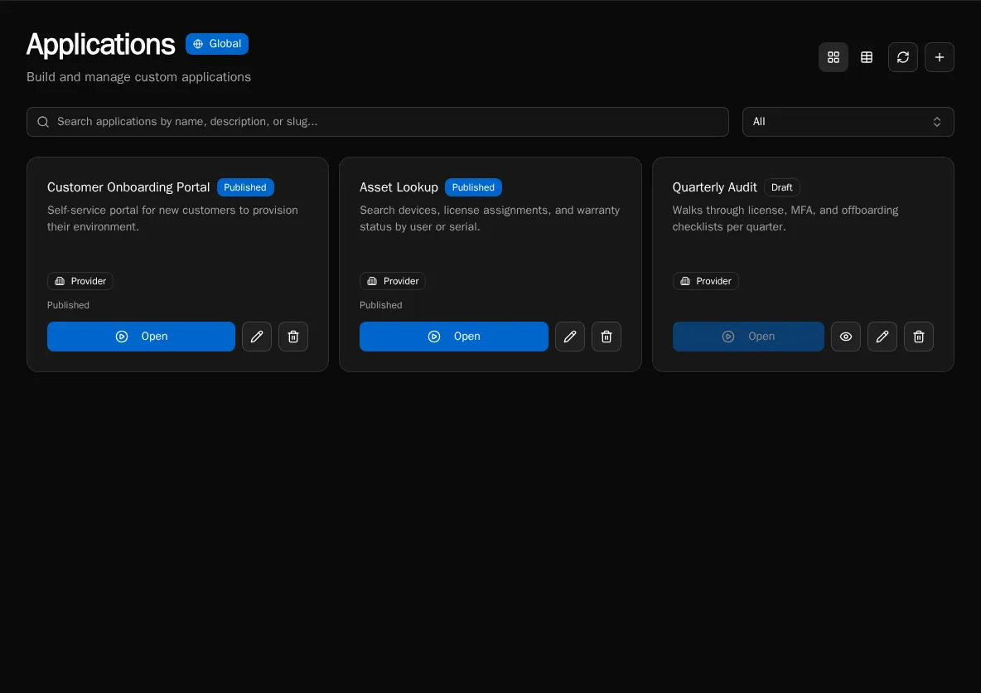Open the Asset Lookup application

(x=453, y=337)
